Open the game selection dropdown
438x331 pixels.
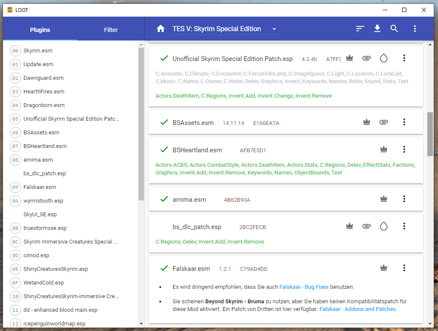225,29
